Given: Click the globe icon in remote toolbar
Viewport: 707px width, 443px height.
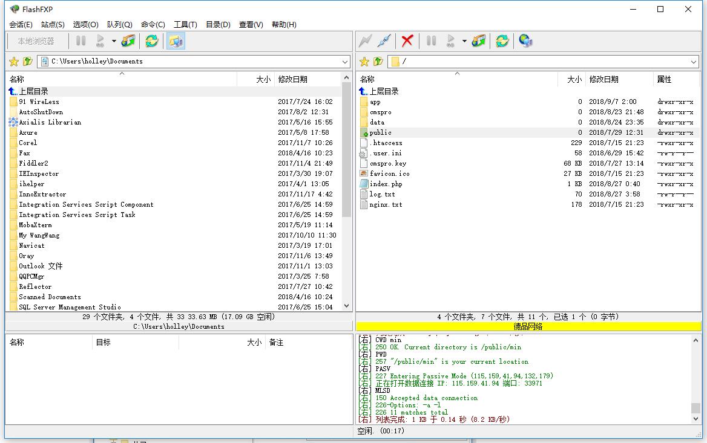Looking at the screenshot, I should pos(525,41).
